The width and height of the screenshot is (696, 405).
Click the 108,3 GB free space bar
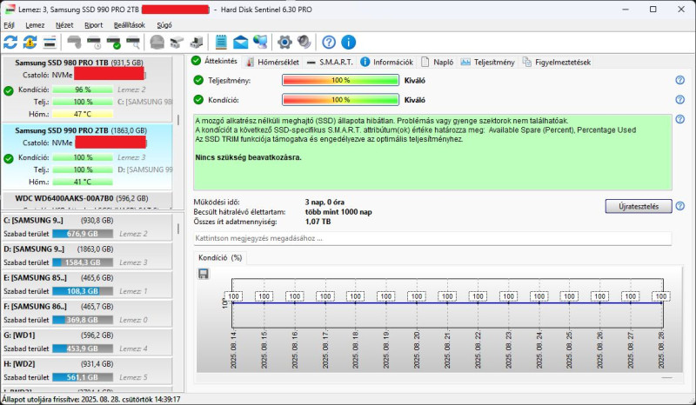click(x=83, y=291)
